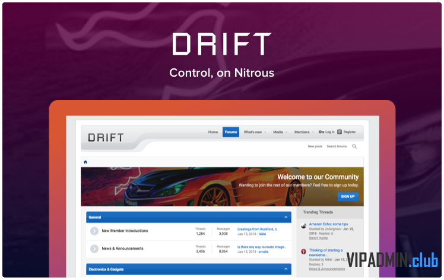Click the 8,064 messages count
The width and height of the screenshot is (444, 280).
tap(223, 251)
